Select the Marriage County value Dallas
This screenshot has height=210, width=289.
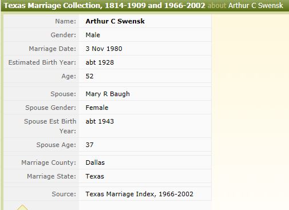95,163
